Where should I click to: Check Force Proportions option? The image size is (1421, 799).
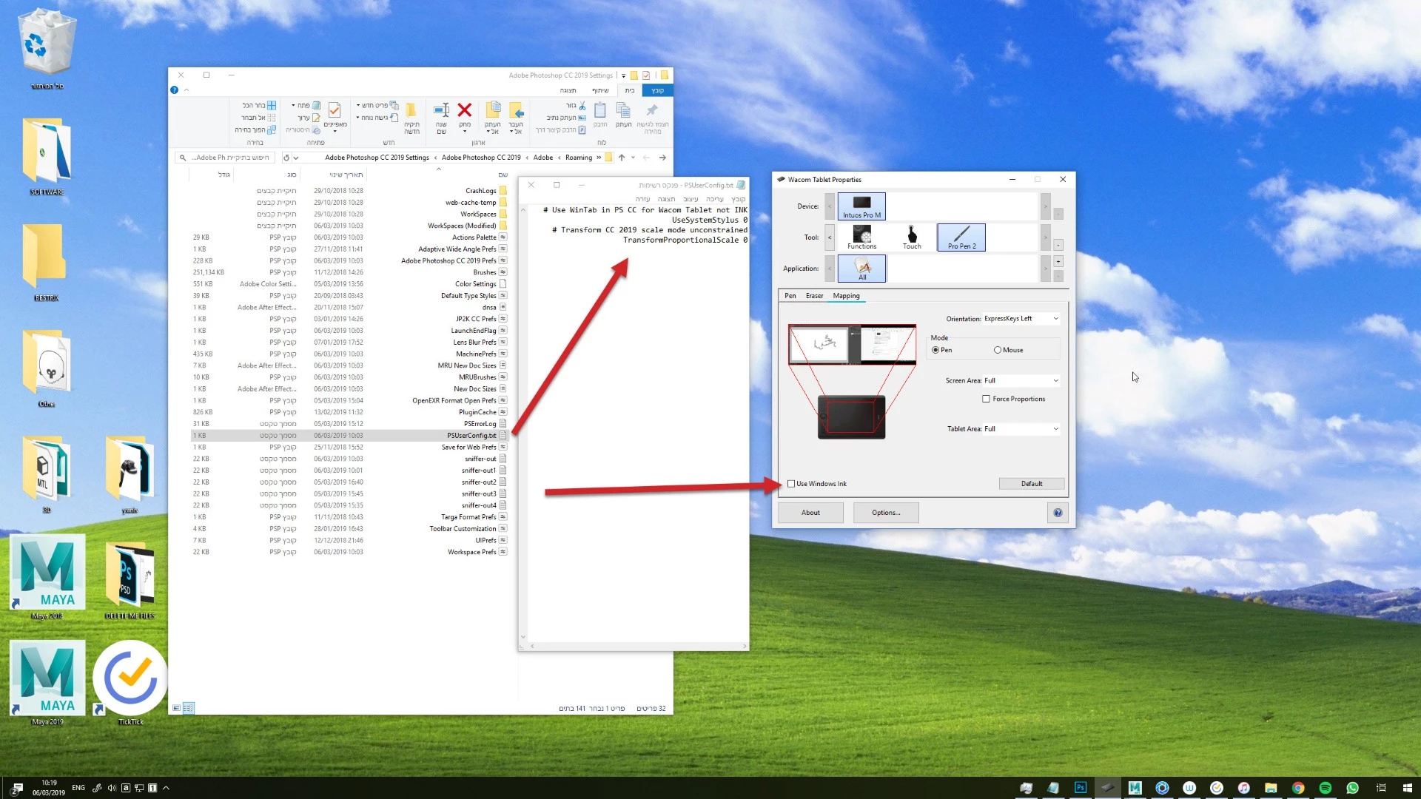tap(986, 399)
